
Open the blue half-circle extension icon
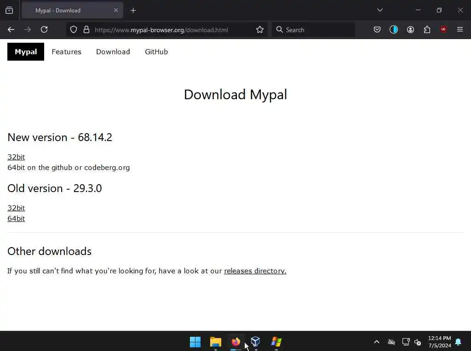[x=394, y=29]
